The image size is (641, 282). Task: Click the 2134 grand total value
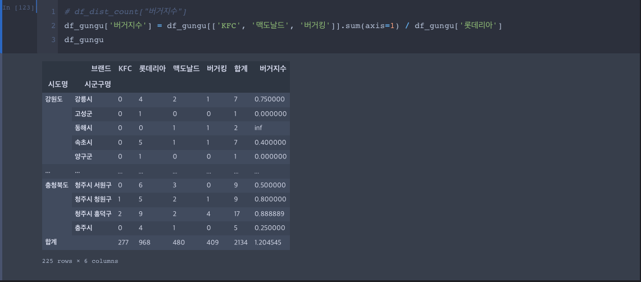241,242
